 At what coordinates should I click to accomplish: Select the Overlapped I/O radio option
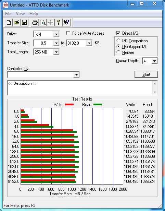click(118, 46)
